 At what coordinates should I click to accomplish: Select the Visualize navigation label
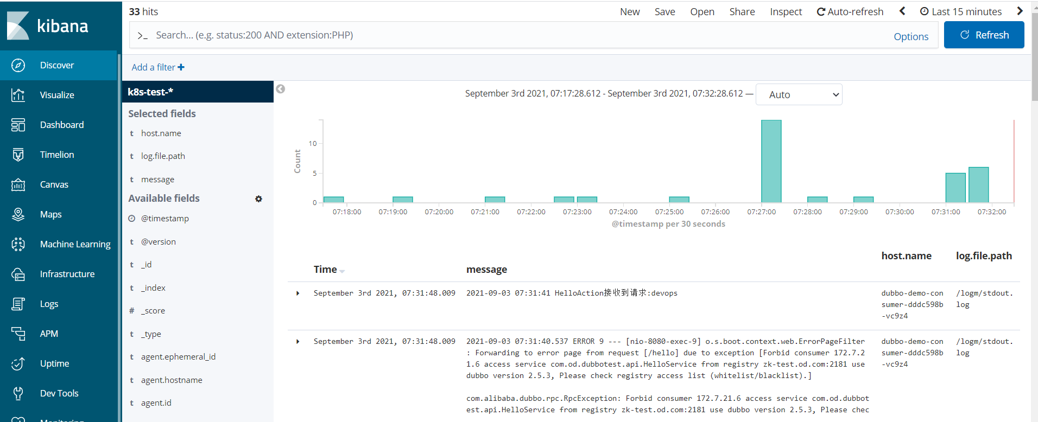point(57,95)
